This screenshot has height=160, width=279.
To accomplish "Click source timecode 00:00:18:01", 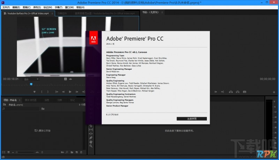I will tap(11, 79).
